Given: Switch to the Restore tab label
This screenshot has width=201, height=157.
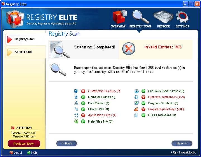Looking at the screenshot, I should point(163,26).
